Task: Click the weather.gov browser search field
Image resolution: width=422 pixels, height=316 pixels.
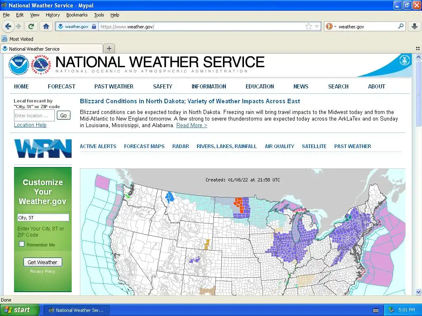Action: (367, 27)
